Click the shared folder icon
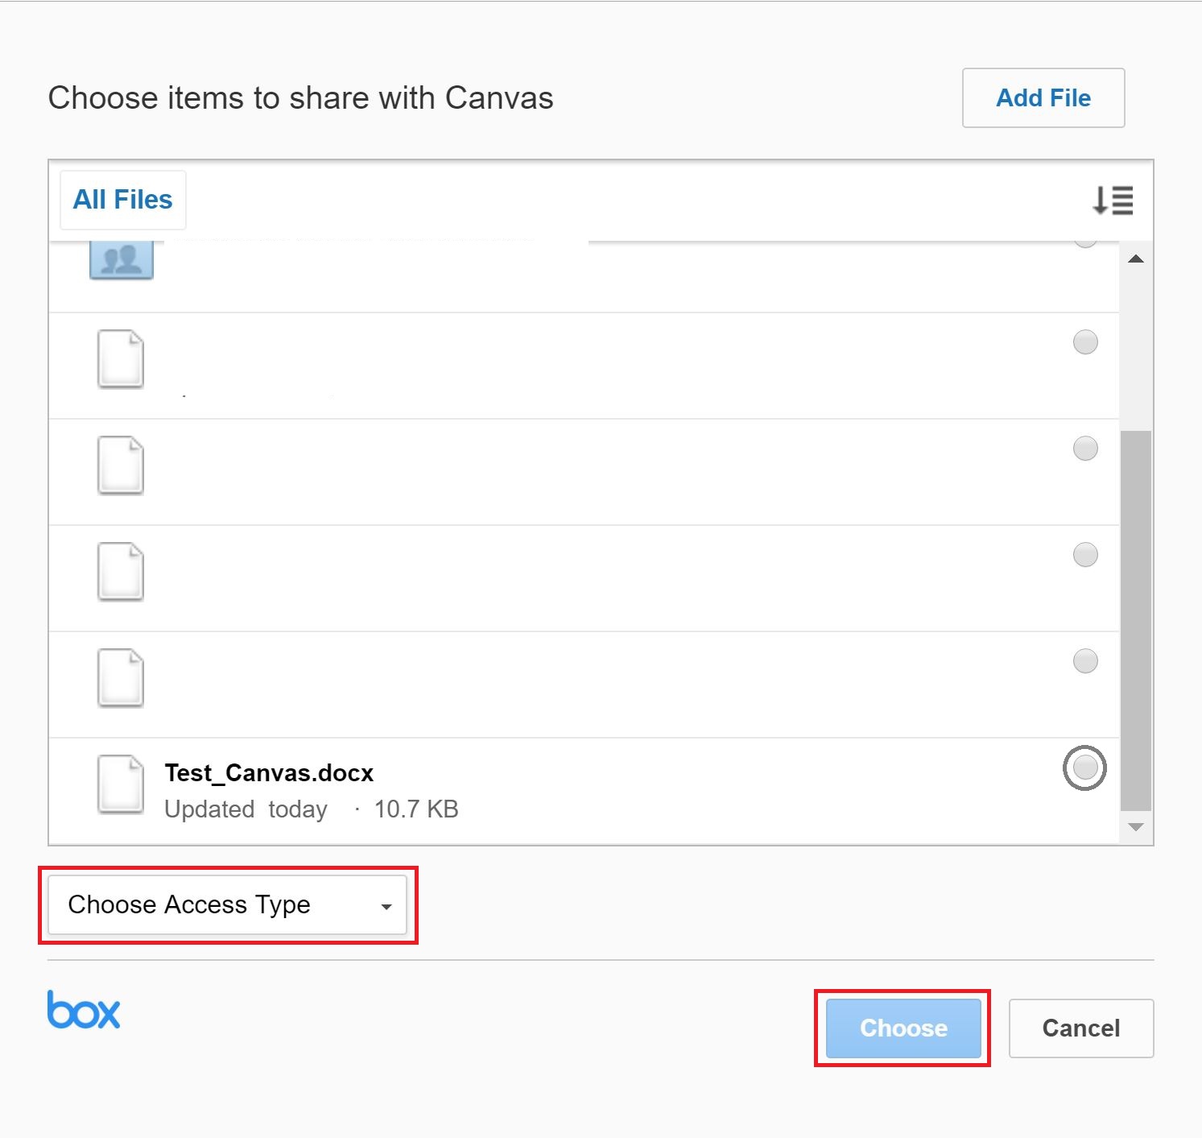The height and width of the screenshot is (1138, 1202). (121, 260)
